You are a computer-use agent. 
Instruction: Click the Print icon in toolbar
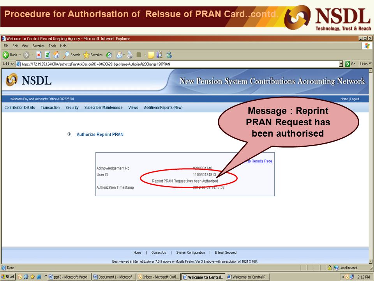click(130, 55)
